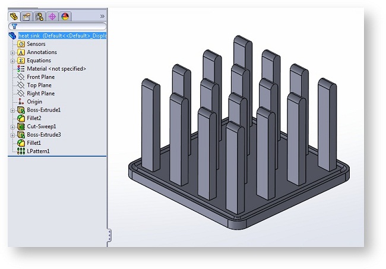Expand the Cut-Sweep1 feature
The width and height of the screenshot is (386, 269).
click(12, 127)
